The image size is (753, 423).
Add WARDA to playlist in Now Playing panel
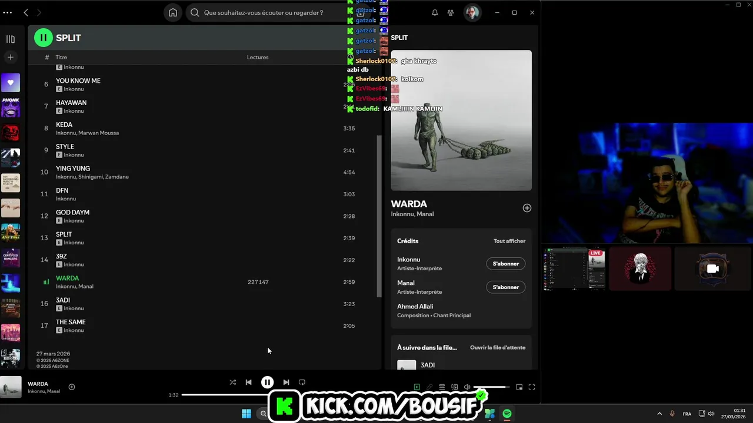[x=527, y=208]
